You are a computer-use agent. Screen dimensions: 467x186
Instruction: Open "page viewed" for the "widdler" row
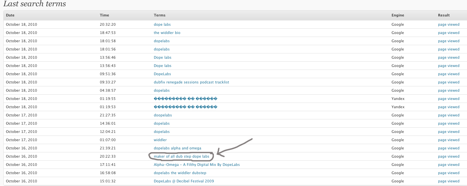[x=449, y=140]
